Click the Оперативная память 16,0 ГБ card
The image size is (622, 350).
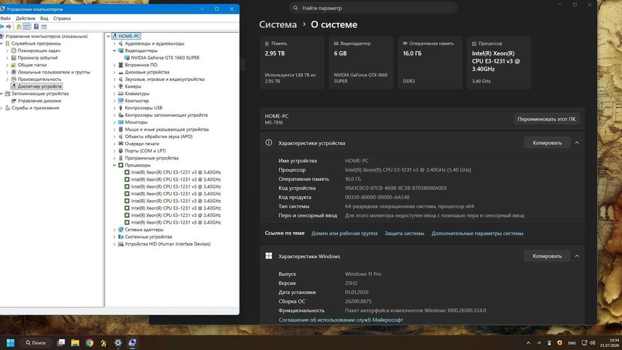(430, 63)
